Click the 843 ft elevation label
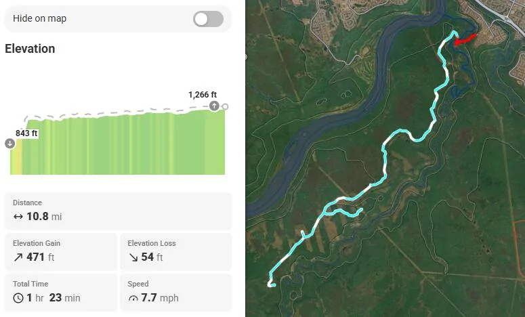 (x=26, y=133)
